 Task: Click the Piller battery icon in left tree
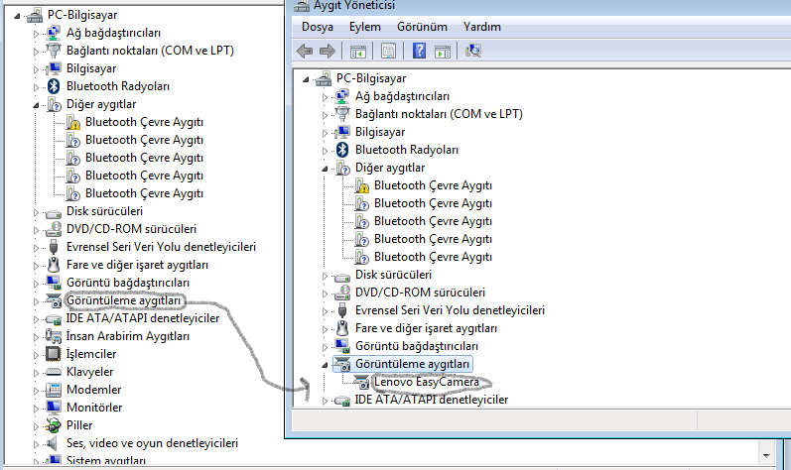click(54, 425)
